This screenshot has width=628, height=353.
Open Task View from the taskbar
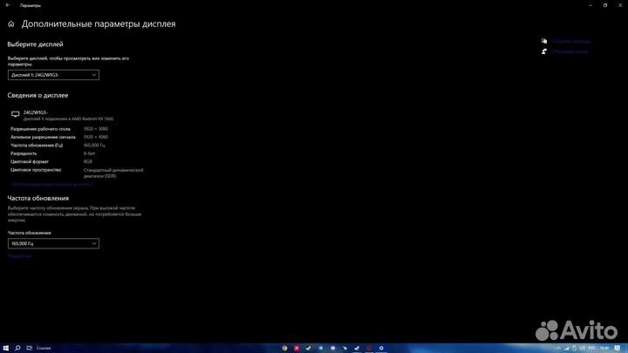coord(30,347)
